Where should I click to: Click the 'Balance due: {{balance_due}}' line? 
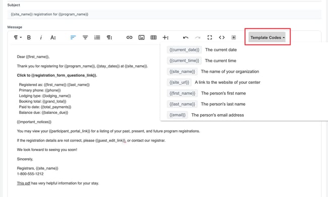(43, 113)
